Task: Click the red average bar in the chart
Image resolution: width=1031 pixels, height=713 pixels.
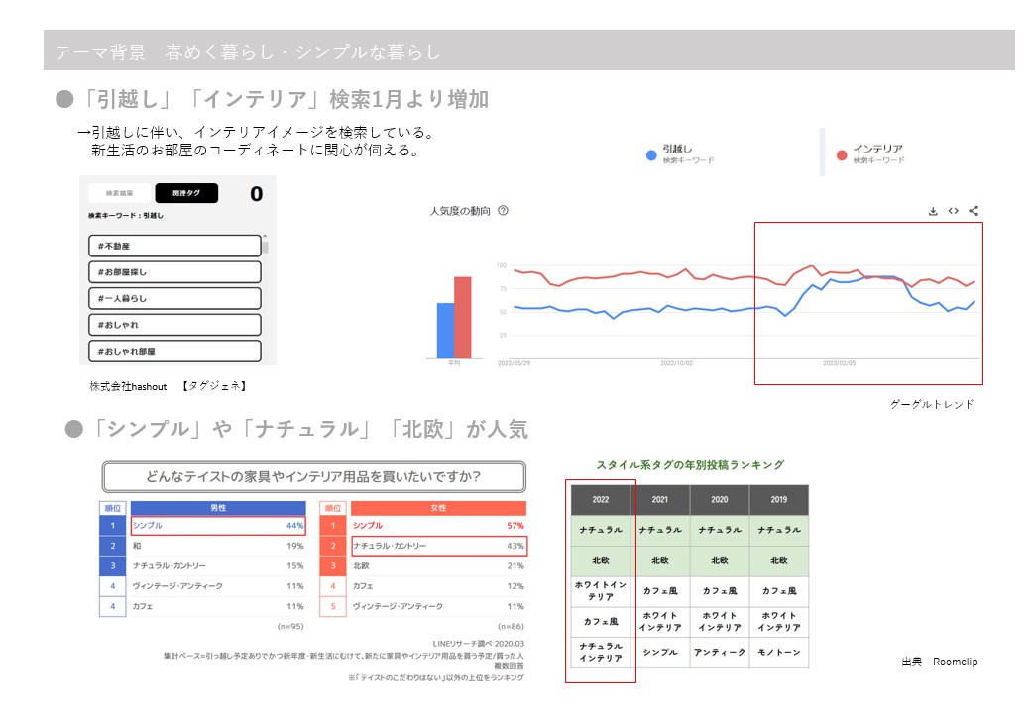Action: 463,317
